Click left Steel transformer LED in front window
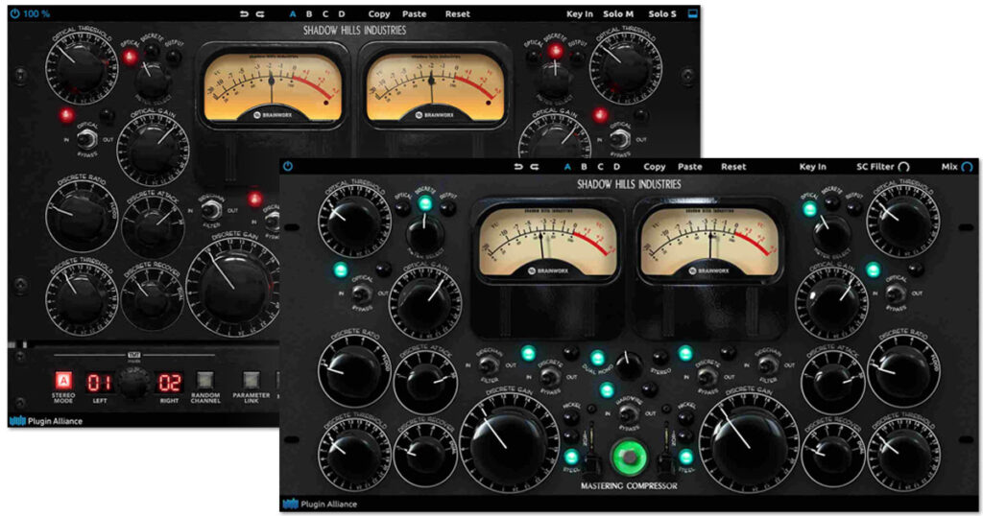Viewport: 983px width, 516px height. click(x=571, y=456)
